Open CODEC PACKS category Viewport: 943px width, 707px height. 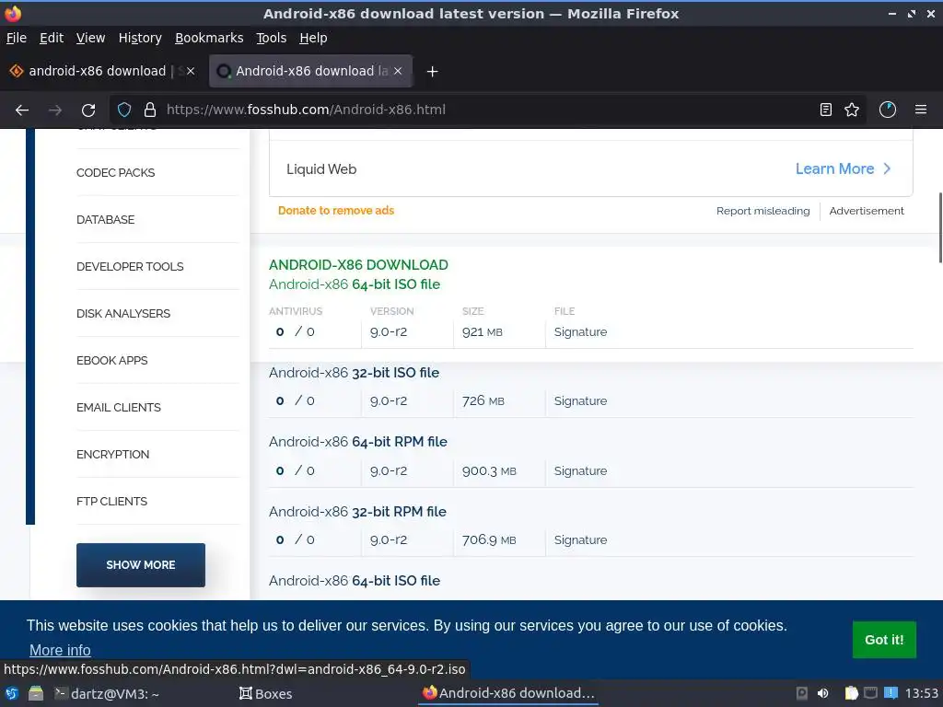point(115,172)
